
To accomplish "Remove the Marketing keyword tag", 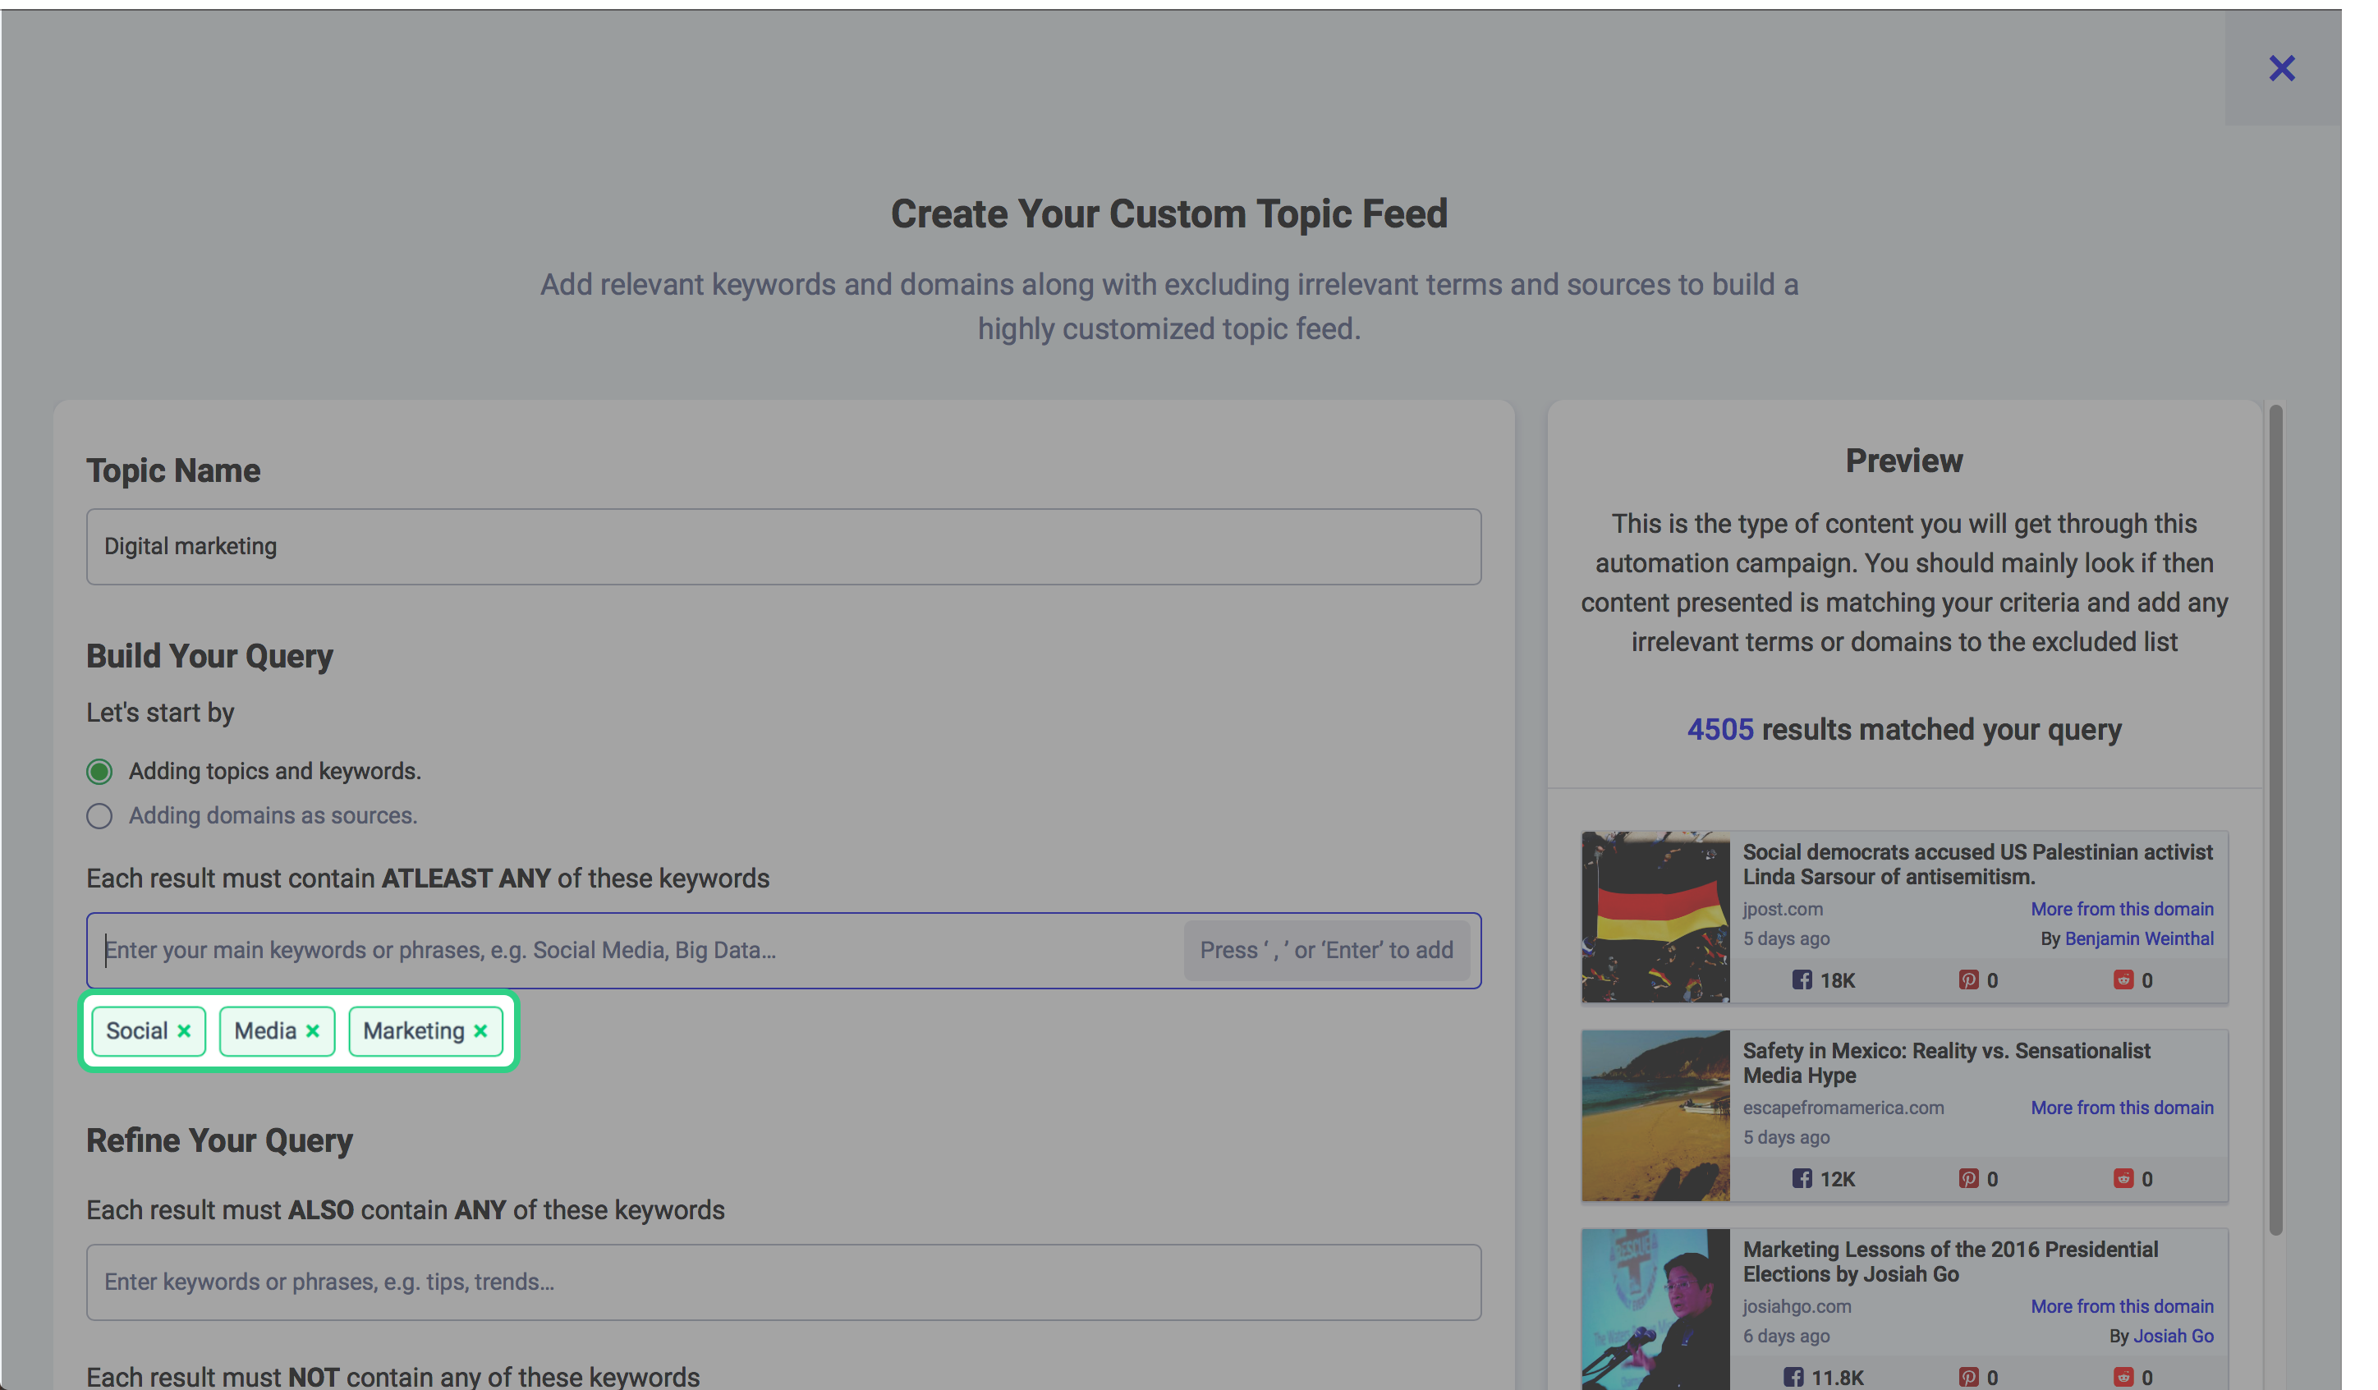I will pos(480,1030).
